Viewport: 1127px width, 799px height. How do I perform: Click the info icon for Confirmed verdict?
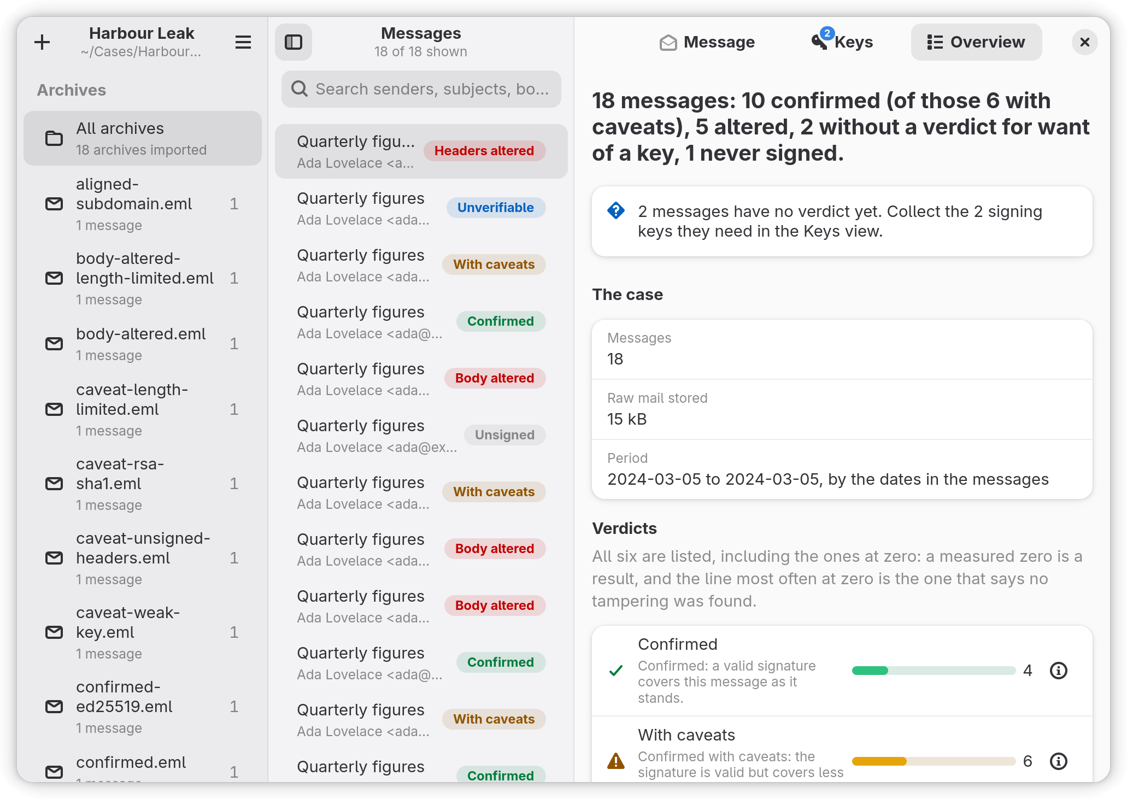pos(1059,671)
